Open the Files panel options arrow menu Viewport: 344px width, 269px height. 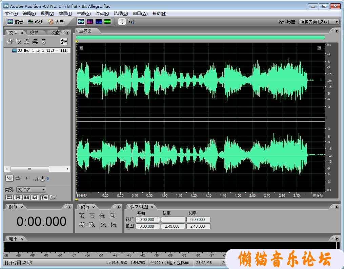tap(67, 33)
